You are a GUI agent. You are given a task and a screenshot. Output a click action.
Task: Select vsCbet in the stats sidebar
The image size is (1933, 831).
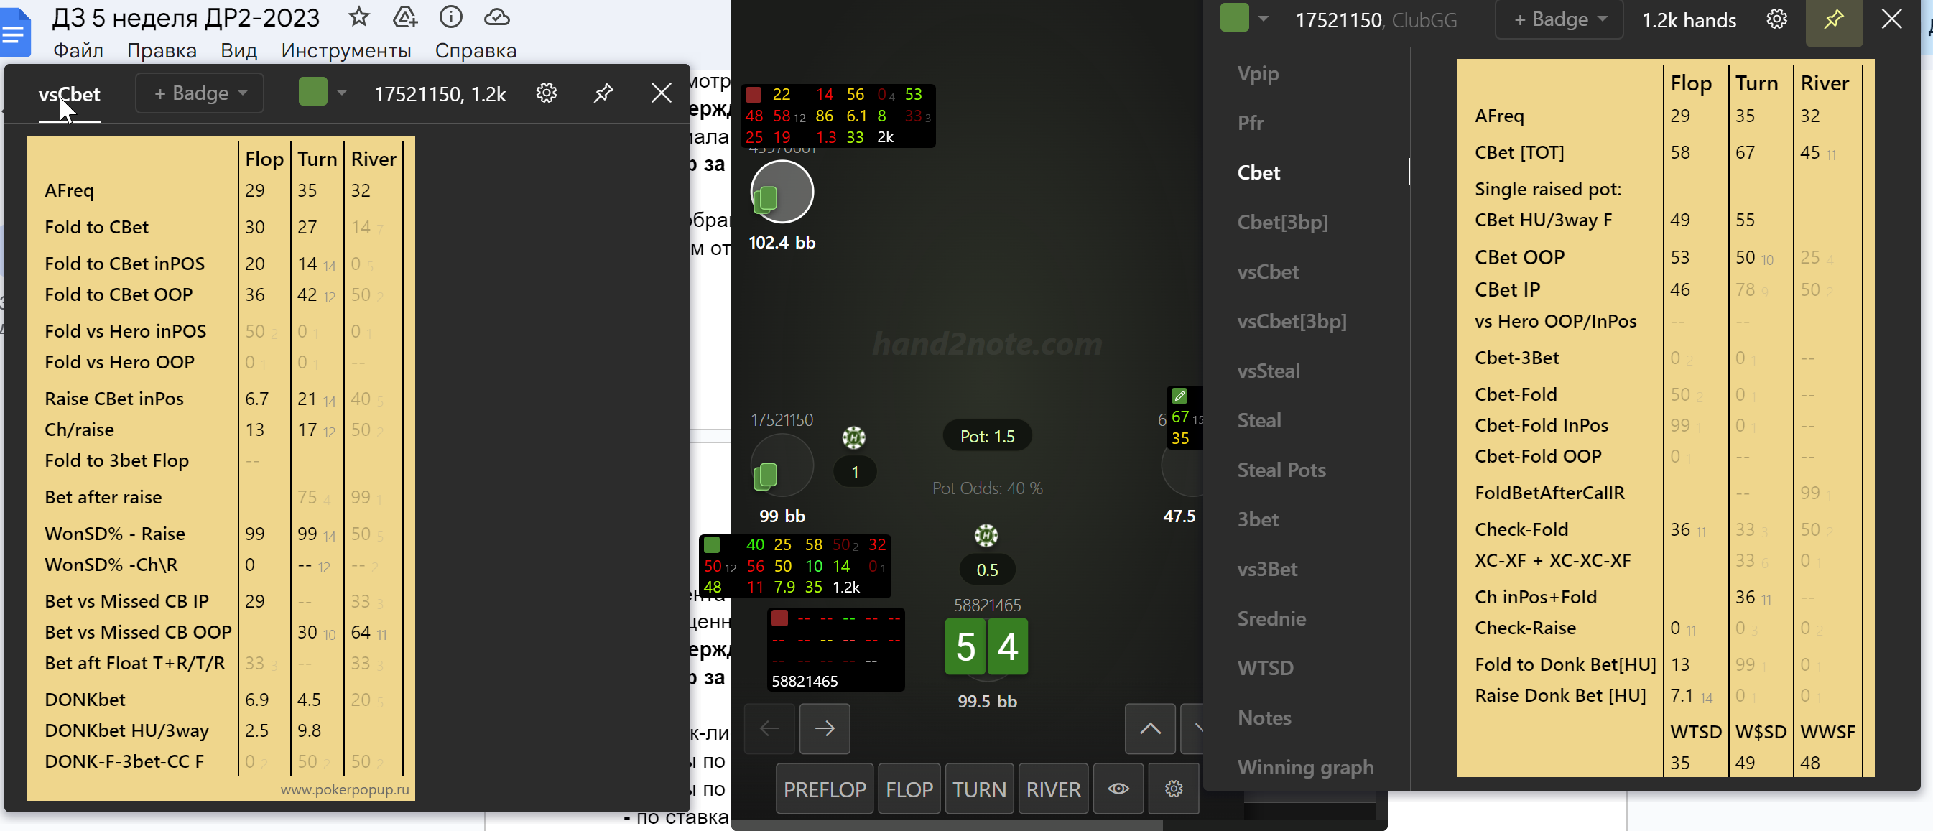point(1267,271)
